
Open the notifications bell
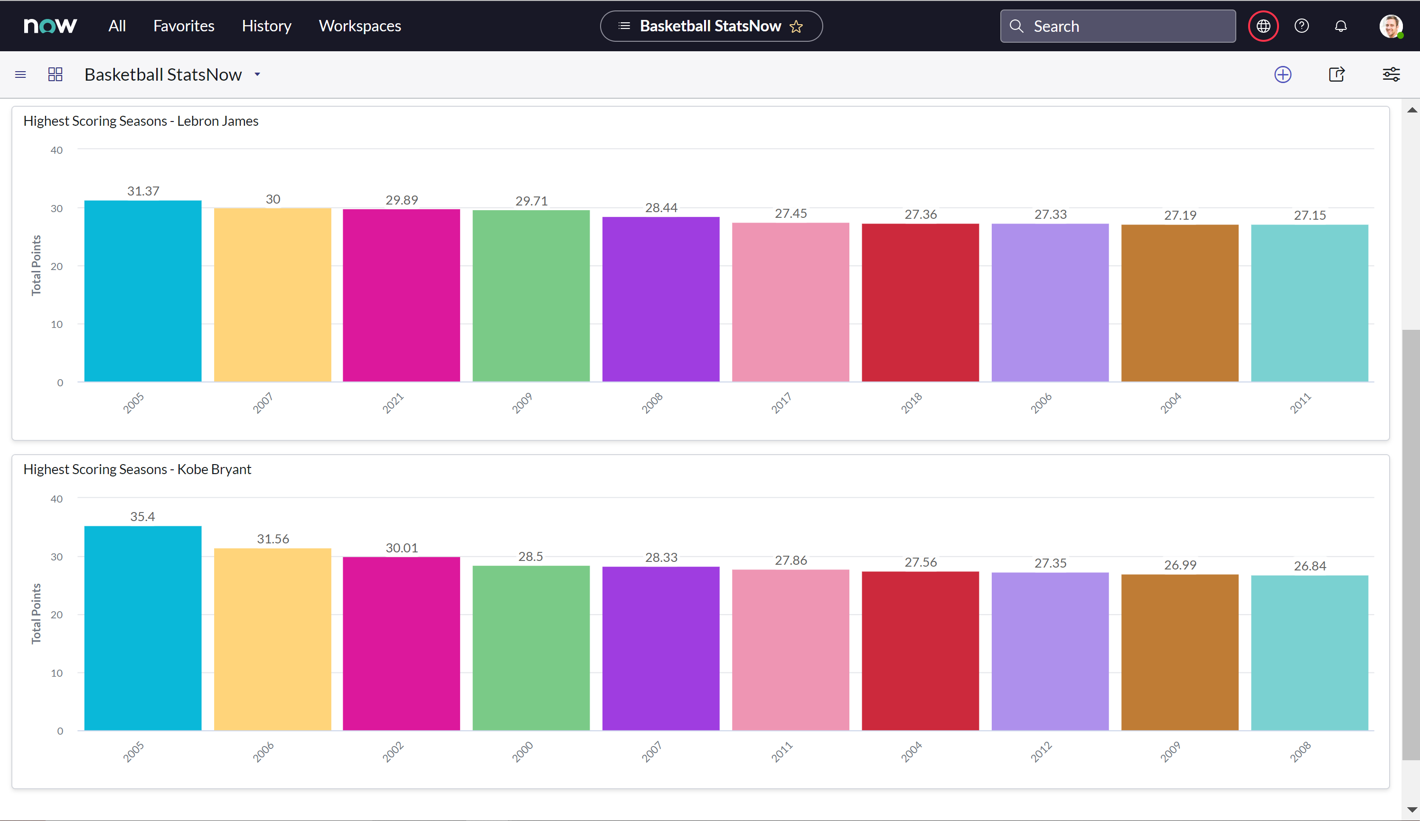1341,26
